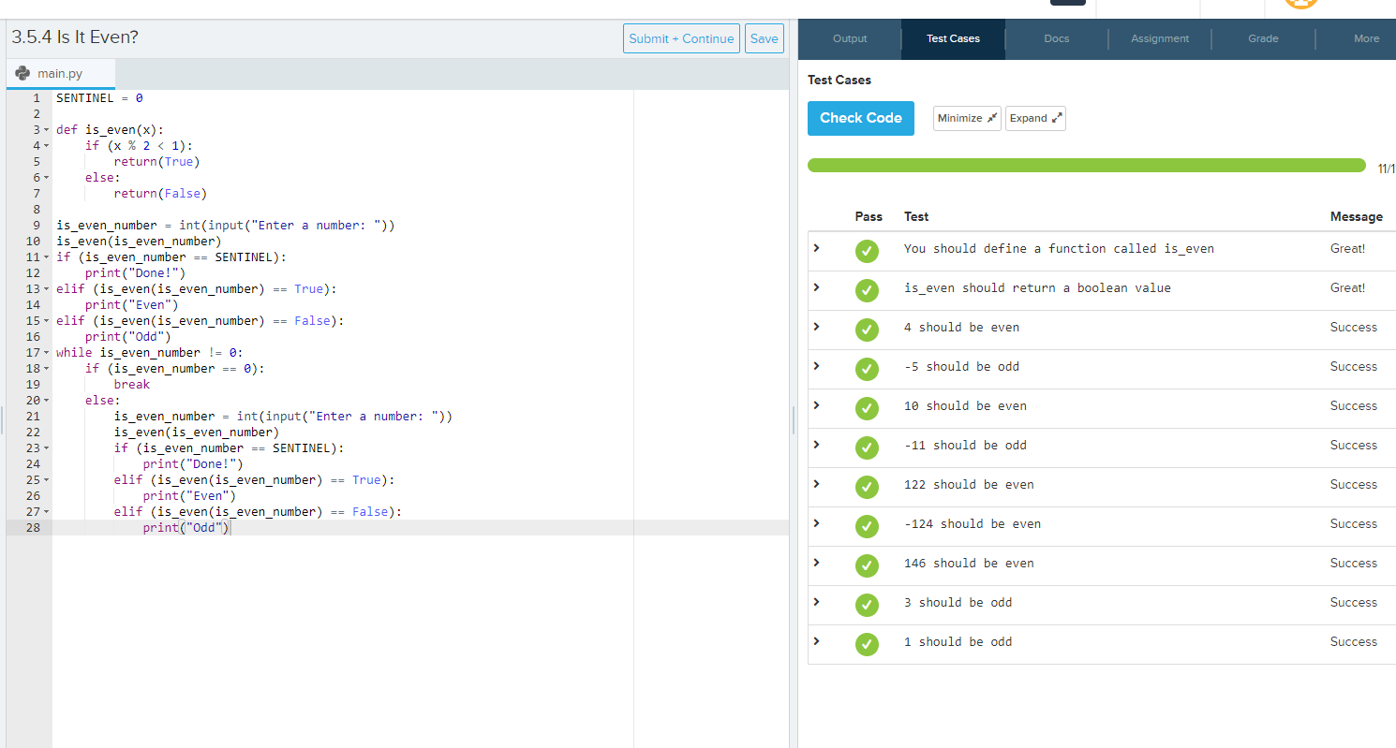Viewport: 1396px width, 748px height.
Task: Expand the 'define a function called is_even' test row
Action: (816, 248)
